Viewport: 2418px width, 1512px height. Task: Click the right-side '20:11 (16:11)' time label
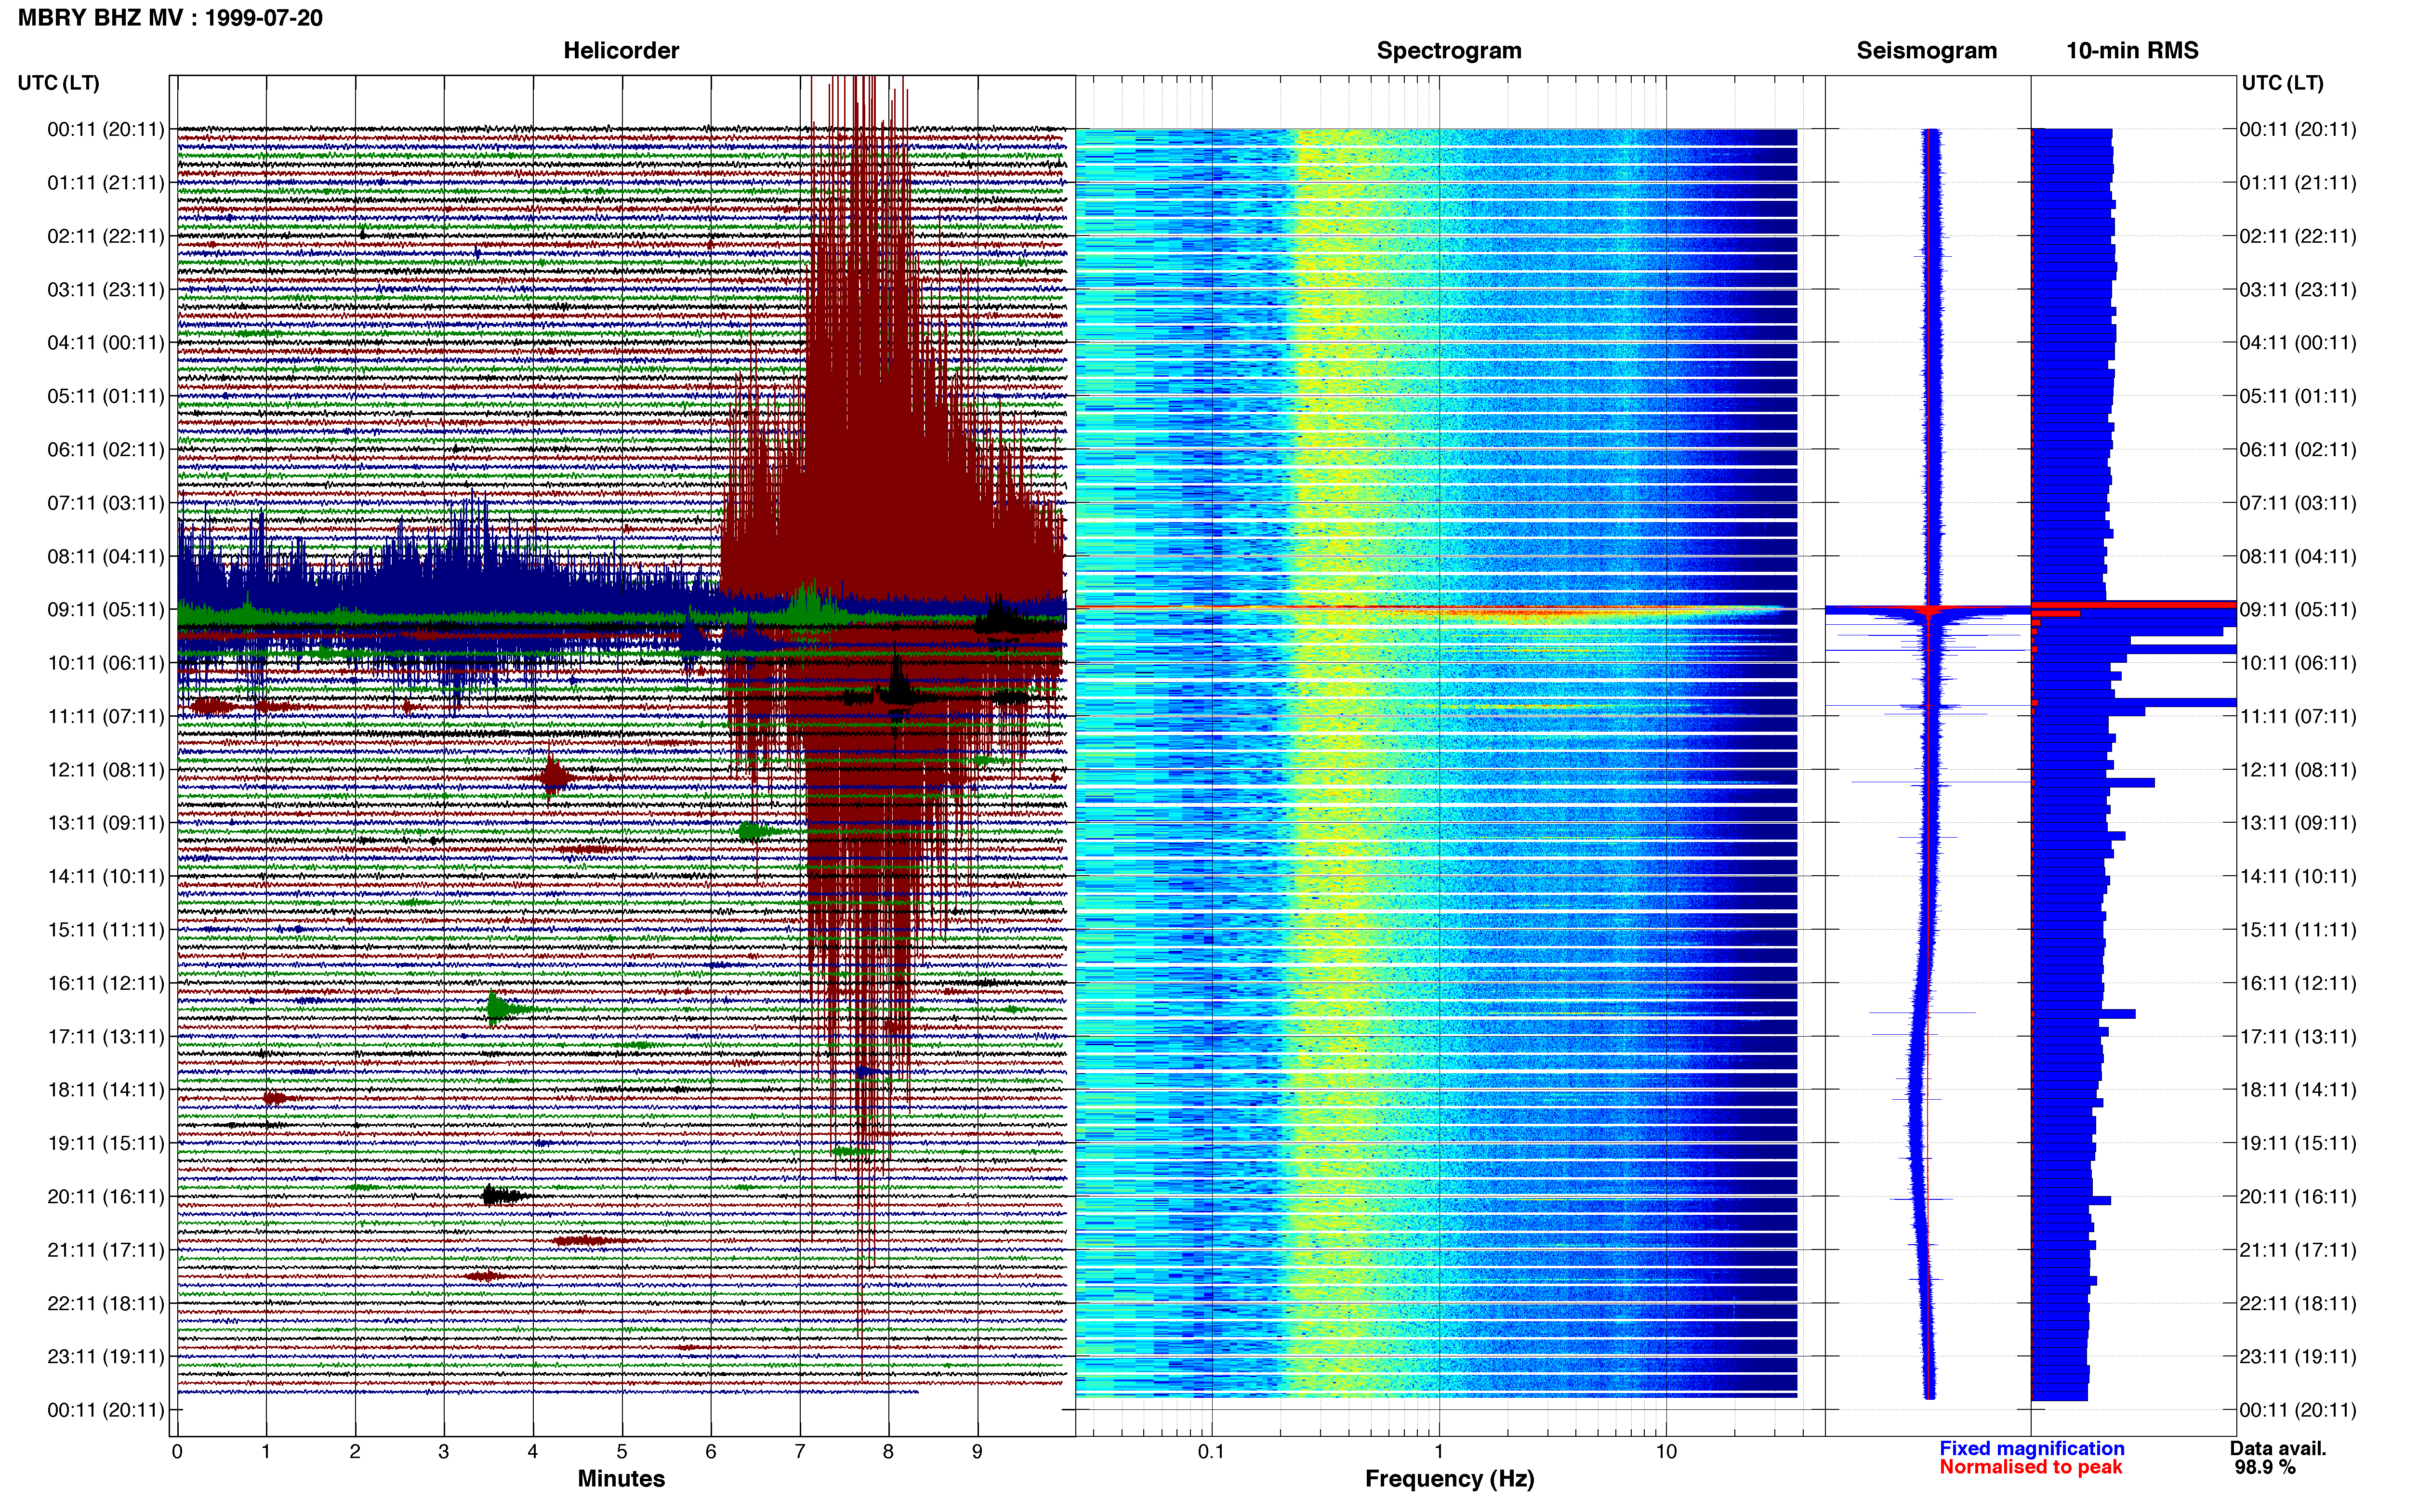pos(2298,1197)
